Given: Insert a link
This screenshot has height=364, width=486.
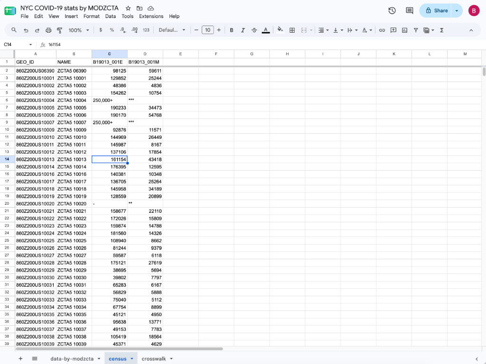Looking at the screenshot, I should click(x=382, y=30).
